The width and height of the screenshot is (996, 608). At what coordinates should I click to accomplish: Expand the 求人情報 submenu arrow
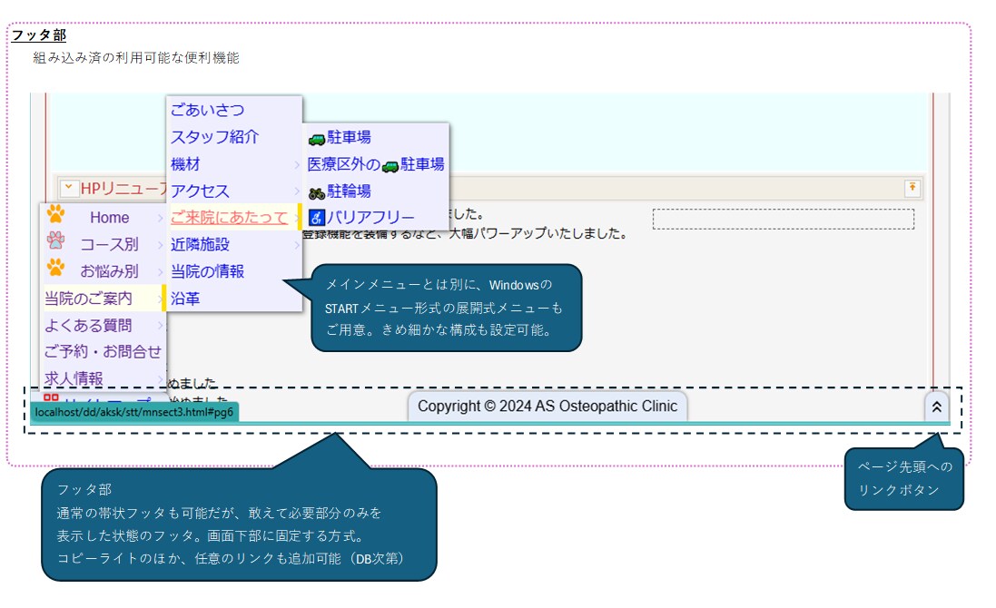coord(160,379)
